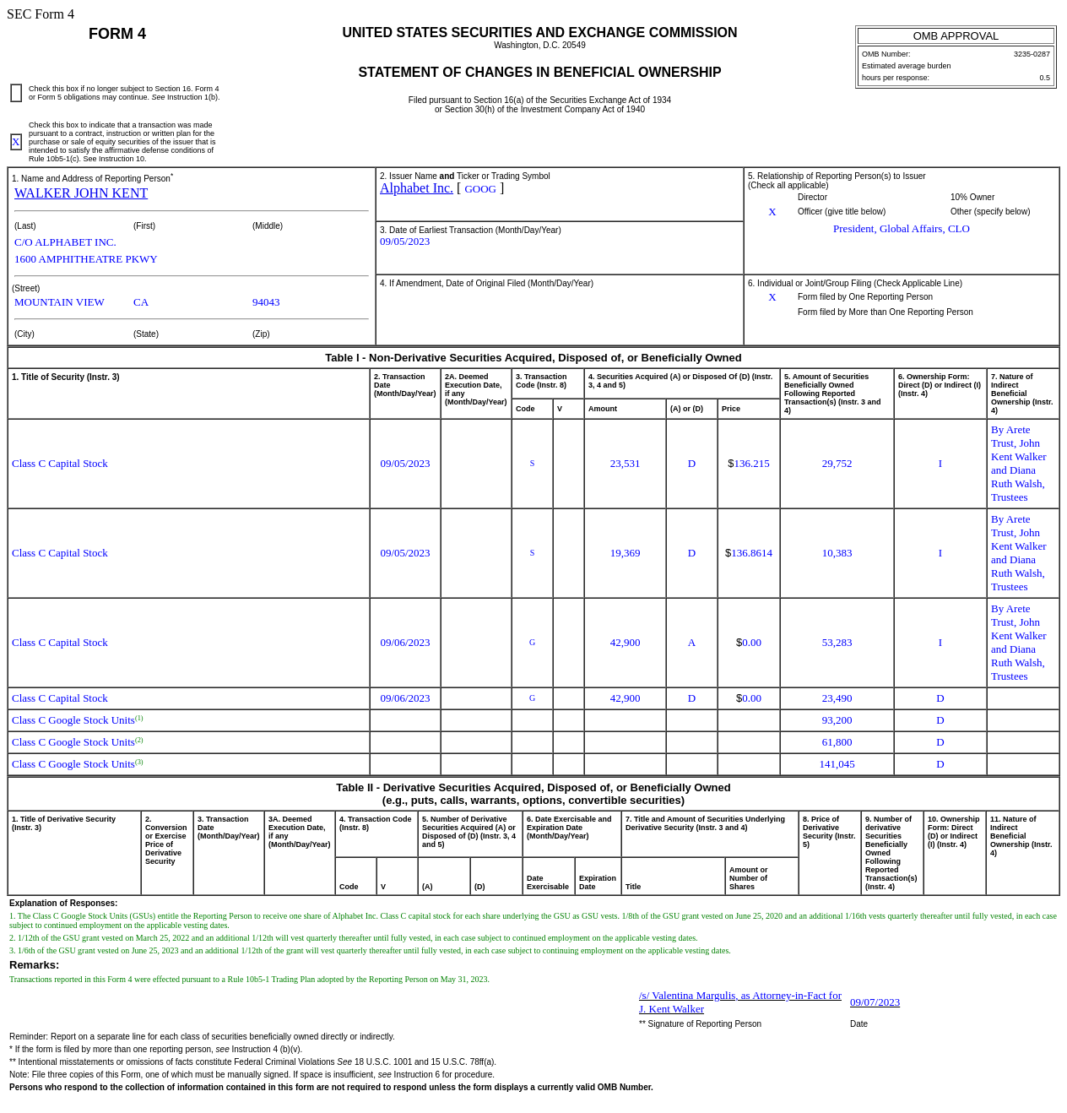The width and height of the screenshot is (1067, 1113).
Task: Click the 61,800 Google Stock Units amount
Action: pos(837,742)
